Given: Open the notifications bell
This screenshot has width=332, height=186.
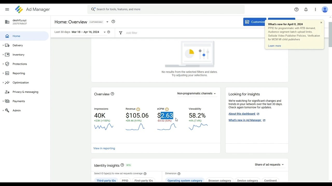Looking at the screenshot, I should point(306,9).
